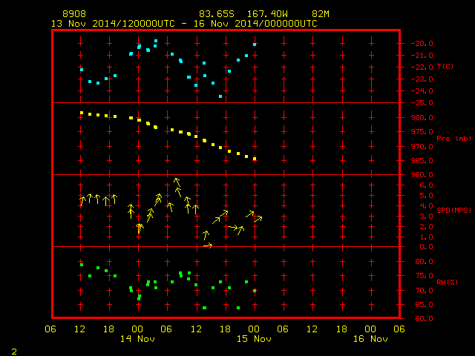Click the 82M elevation text
The width and height of the screenshot is (475, 356).
pos(321,14)
